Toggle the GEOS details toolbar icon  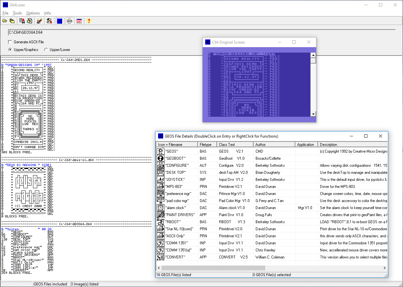tap(70, 21)
